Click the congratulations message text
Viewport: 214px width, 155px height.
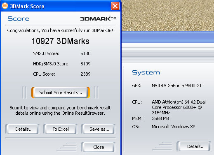(x=60, y=30)
